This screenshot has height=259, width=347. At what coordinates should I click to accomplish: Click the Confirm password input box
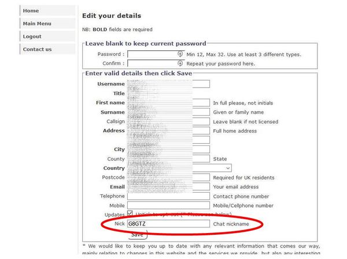(153, 63)
